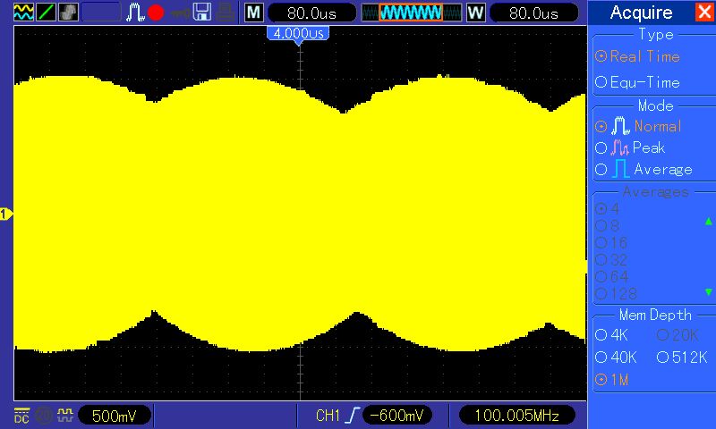Enable Peak acquisition mode
The height and width of the screenshot is (429, 716).
point(630,147)
